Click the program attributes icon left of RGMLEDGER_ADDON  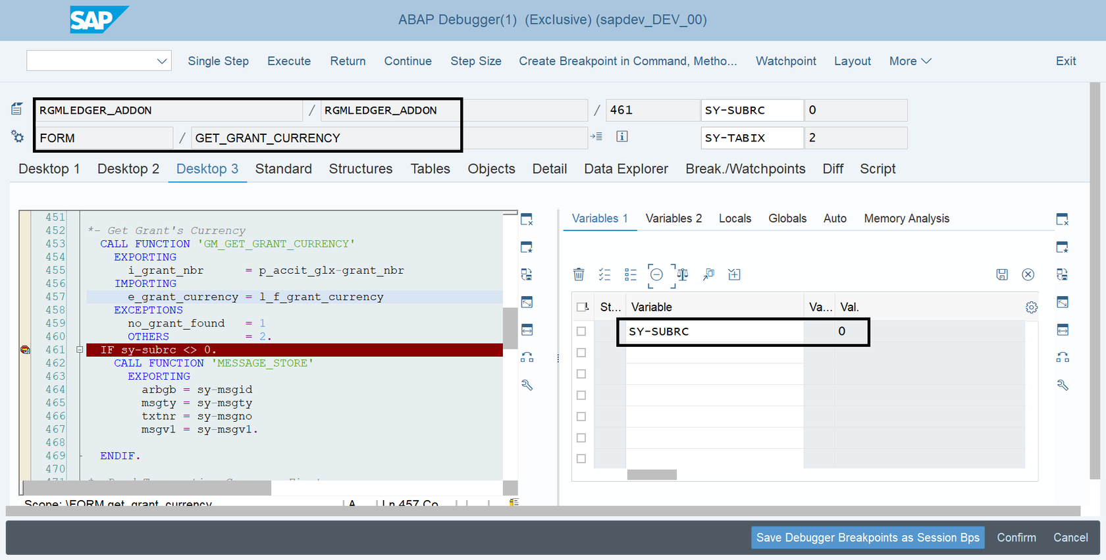tap(17, 109)
